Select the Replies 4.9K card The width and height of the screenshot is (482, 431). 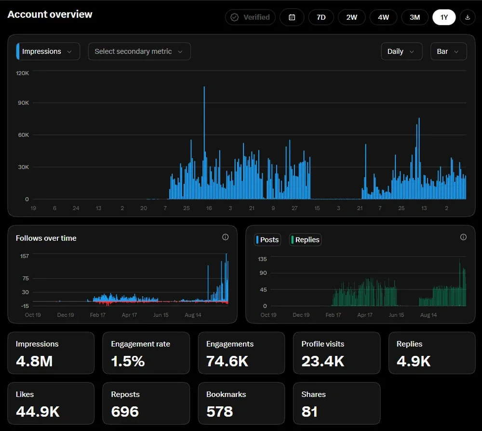point(432,353)
